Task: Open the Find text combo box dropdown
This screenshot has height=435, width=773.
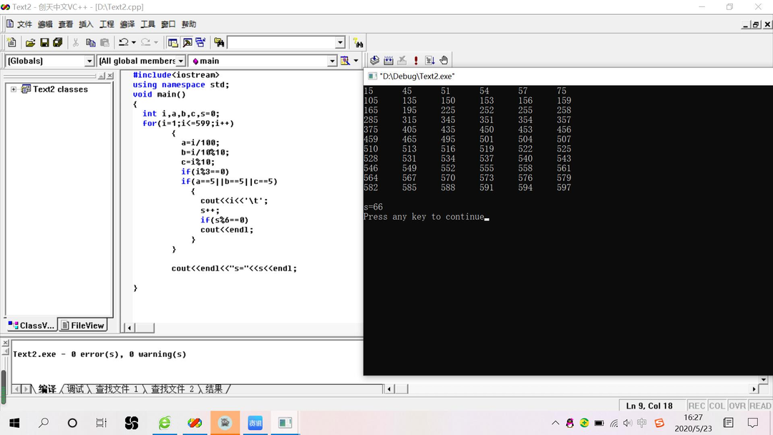Action: 340,43
